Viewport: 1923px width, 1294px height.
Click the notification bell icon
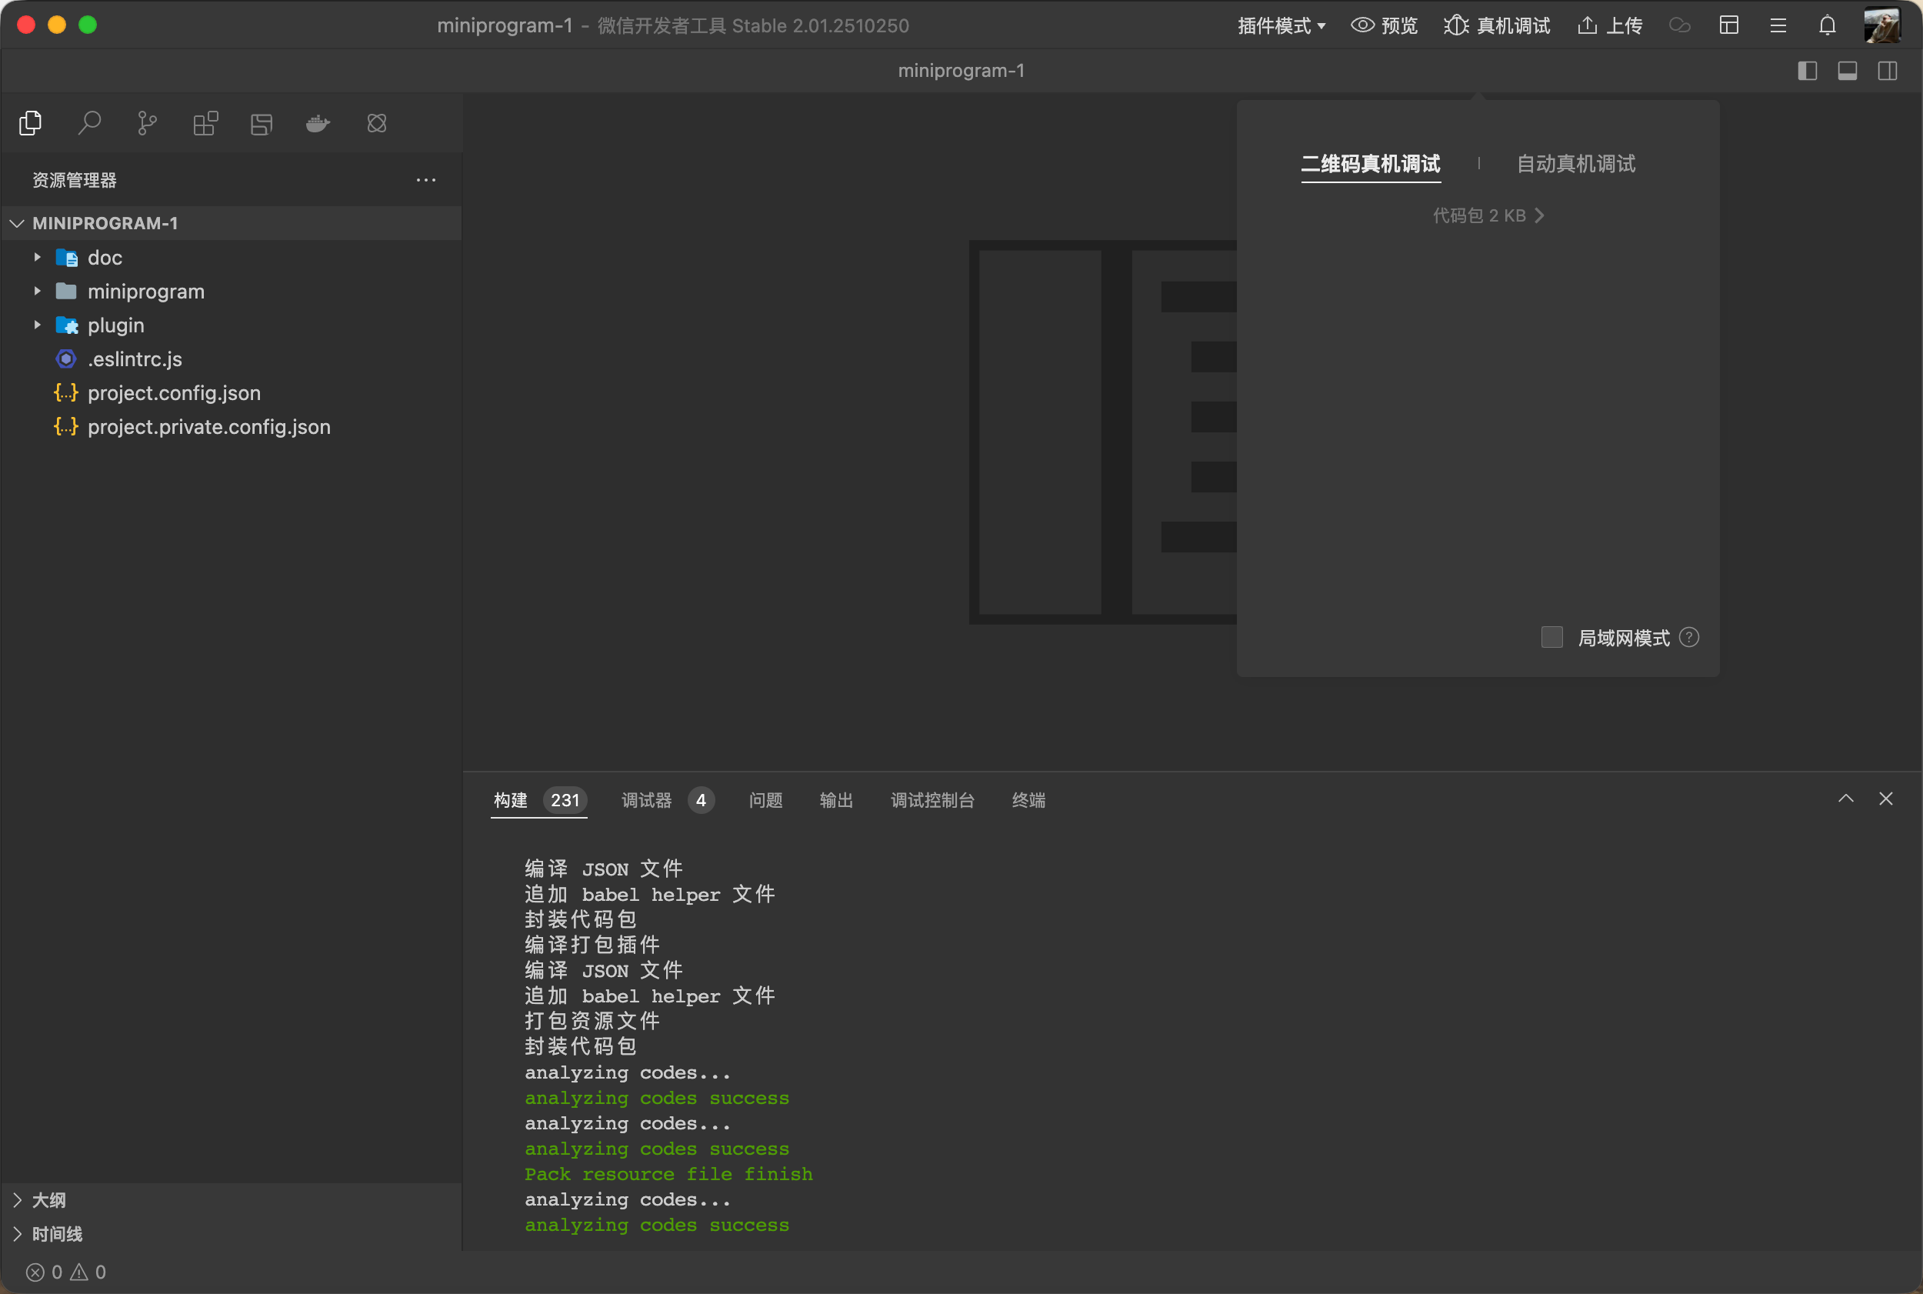pyautogui.click(x=1828, y=25)
